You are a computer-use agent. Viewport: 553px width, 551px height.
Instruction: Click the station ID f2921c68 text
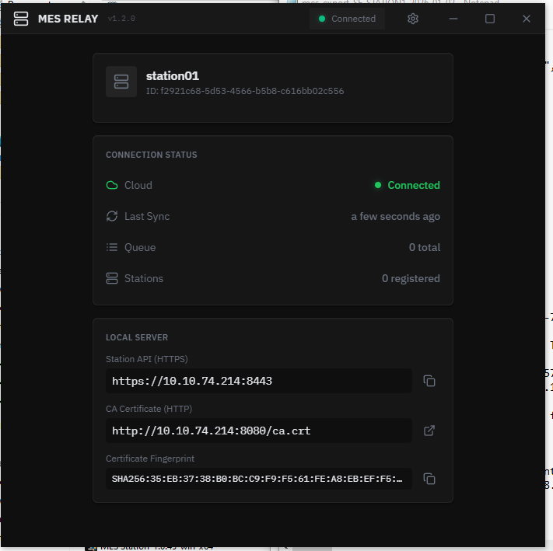pos(245,91)
